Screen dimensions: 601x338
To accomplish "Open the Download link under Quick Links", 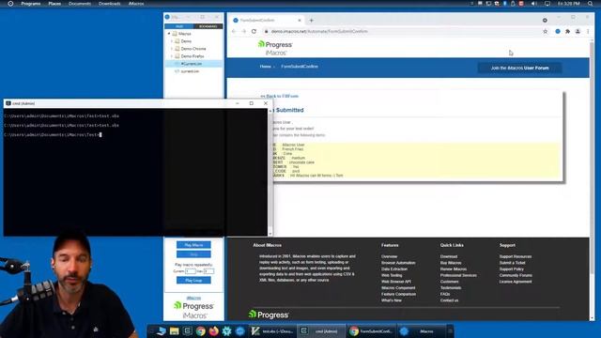I will click(449, 256).
